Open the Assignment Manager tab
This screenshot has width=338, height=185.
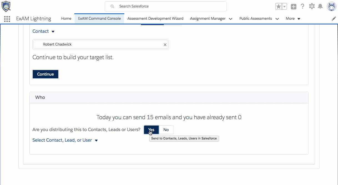click(x=208, y=18)
